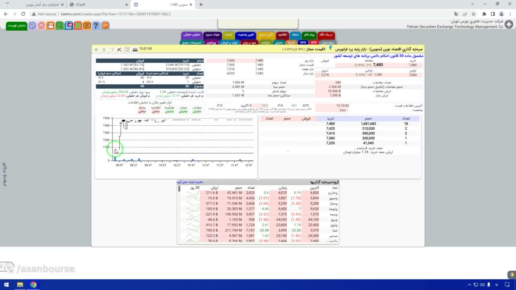This screenshot has height=290, width=516.
Task: Expand order book with the dots below
Action: [288, 151]
